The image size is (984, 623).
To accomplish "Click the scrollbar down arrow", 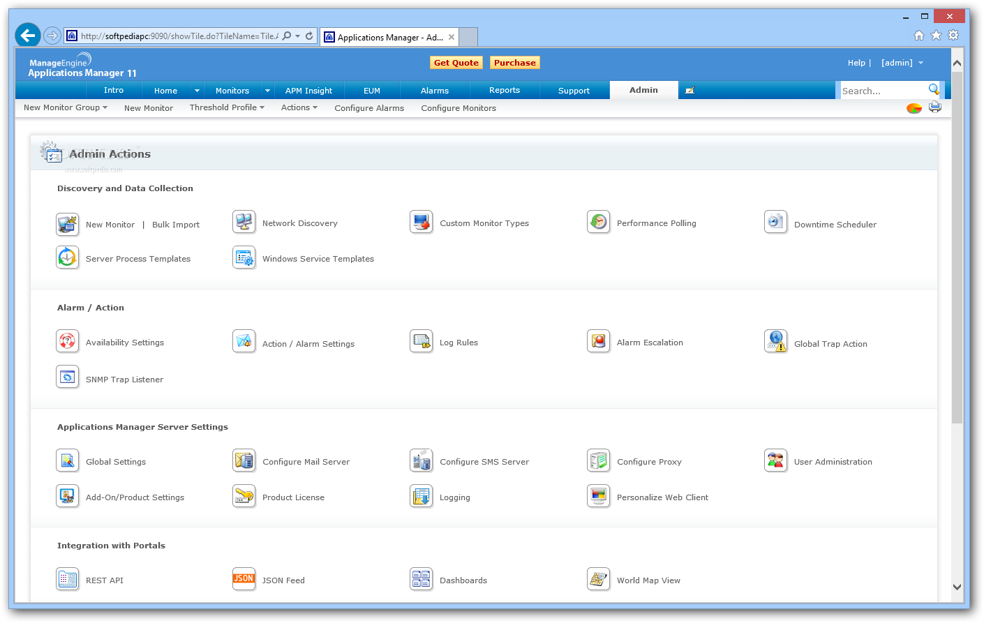I will click(x=957, y=587).
